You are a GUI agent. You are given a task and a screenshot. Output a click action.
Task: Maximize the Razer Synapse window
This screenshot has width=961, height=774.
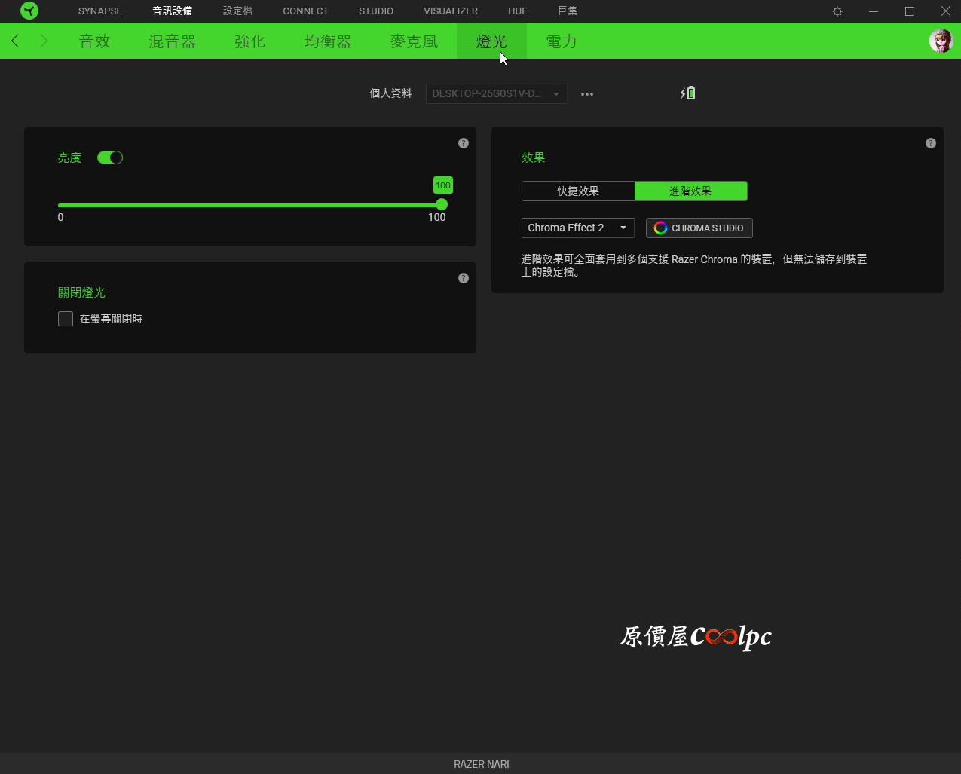pos(910,11)
